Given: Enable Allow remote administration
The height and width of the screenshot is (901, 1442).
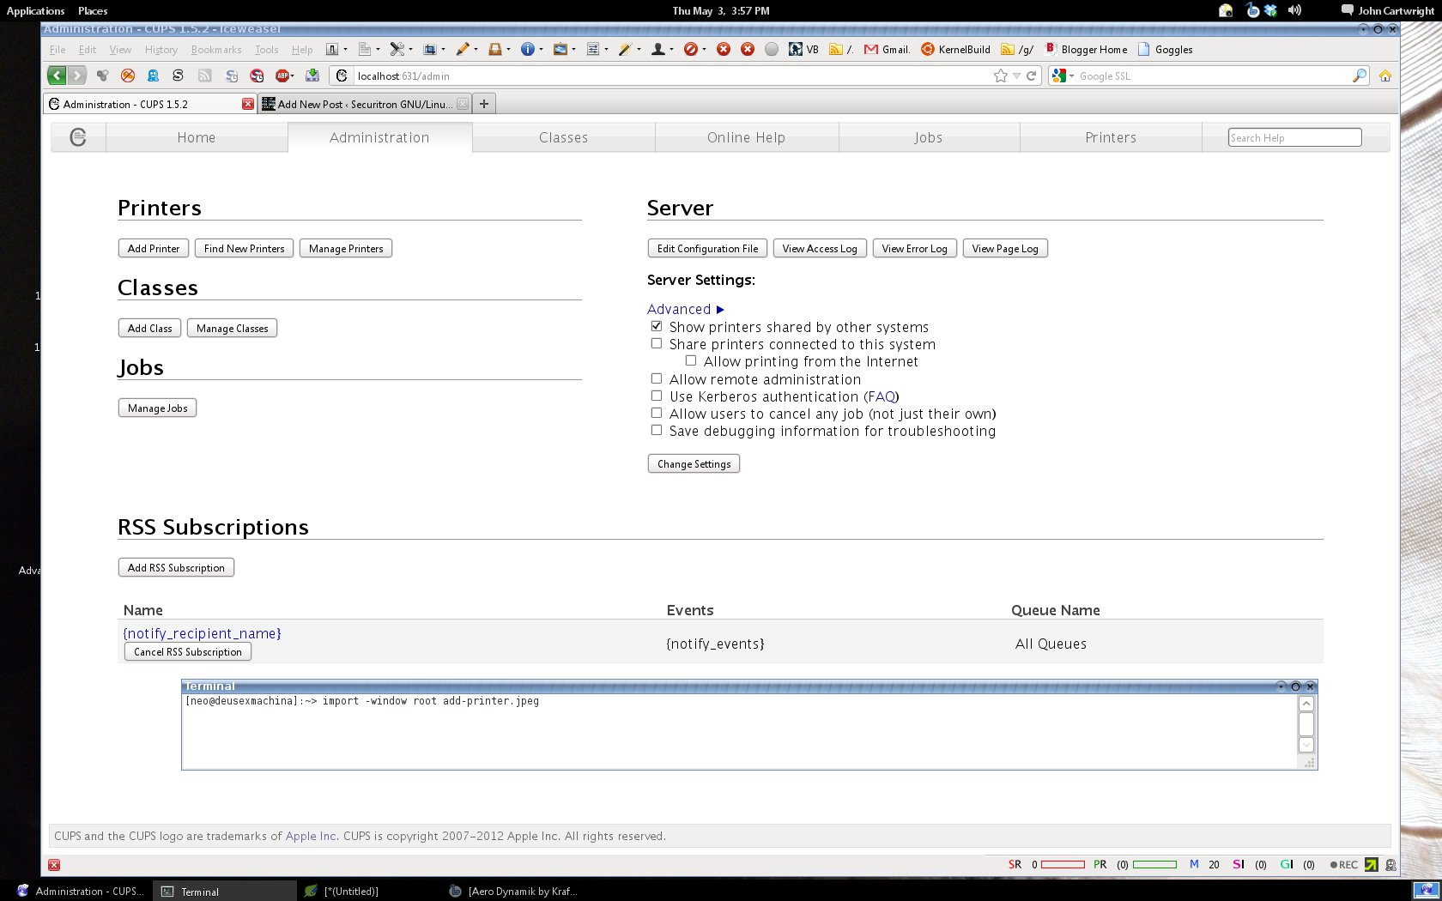Looking at the screenshot, I should point(657,378).
